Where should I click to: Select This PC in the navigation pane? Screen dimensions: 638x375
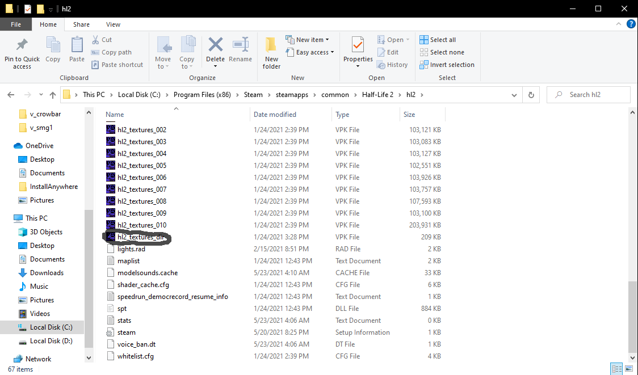tap(31, 218)
